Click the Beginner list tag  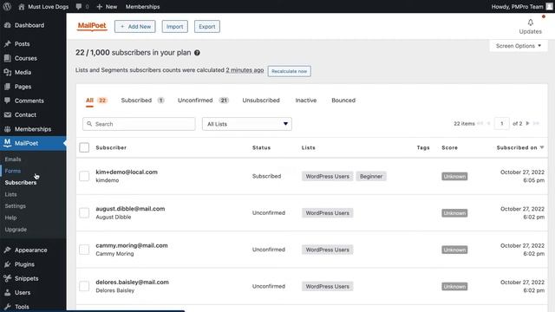[371, 176]
